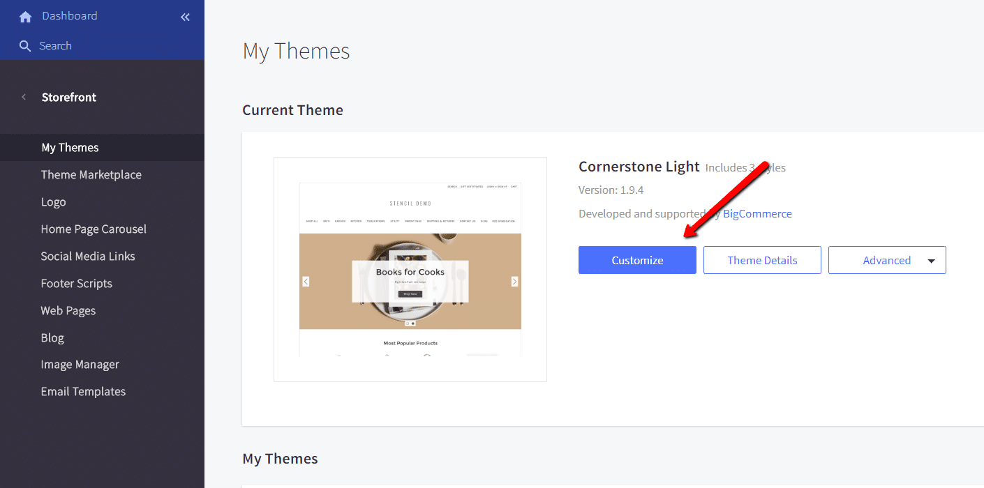Navigate to Footer Scripts

(x=76, y=284)
